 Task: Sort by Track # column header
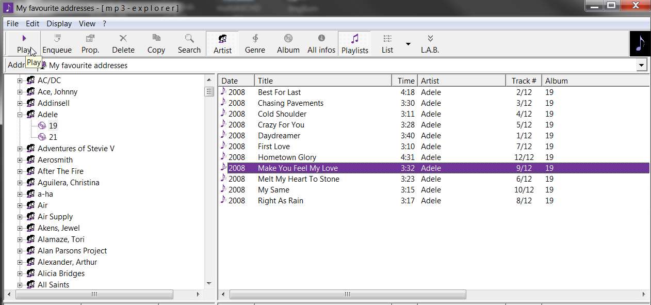[524, 81]
